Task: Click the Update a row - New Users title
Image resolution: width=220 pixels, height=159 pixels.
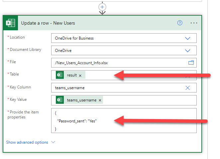Action: (48, 23)
